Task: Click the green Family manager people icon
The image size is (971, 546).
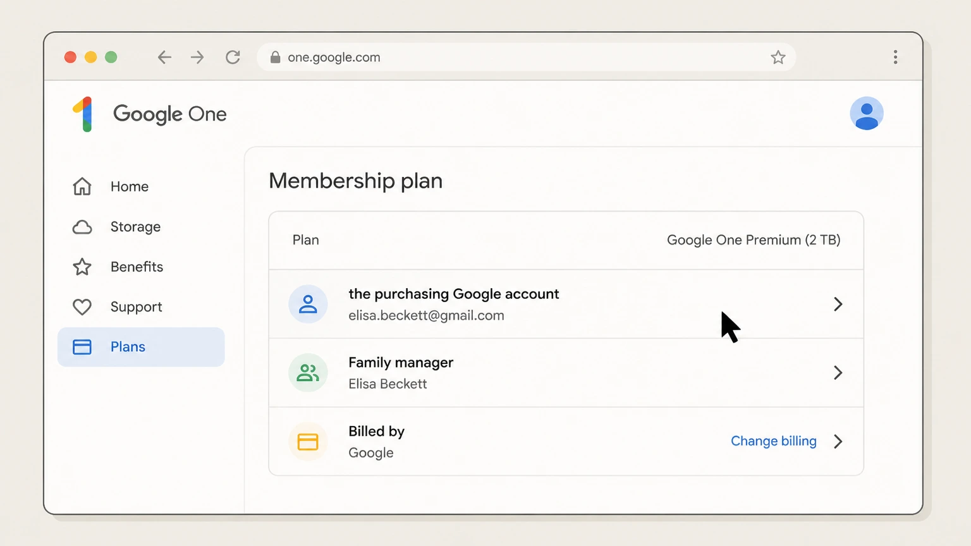Action: (308, 373)
